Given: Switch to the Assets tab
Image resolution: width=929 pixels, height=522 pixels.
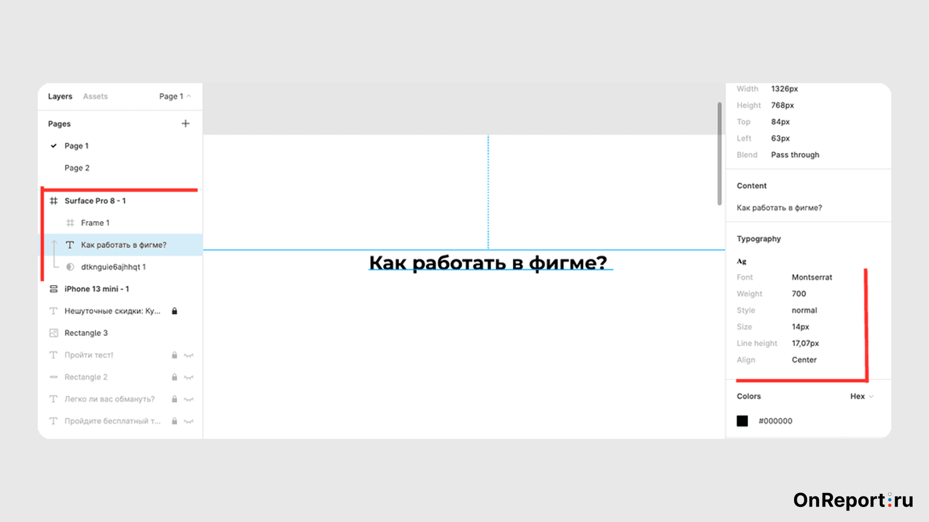Looking at the screenshot, I should (95, 96).
